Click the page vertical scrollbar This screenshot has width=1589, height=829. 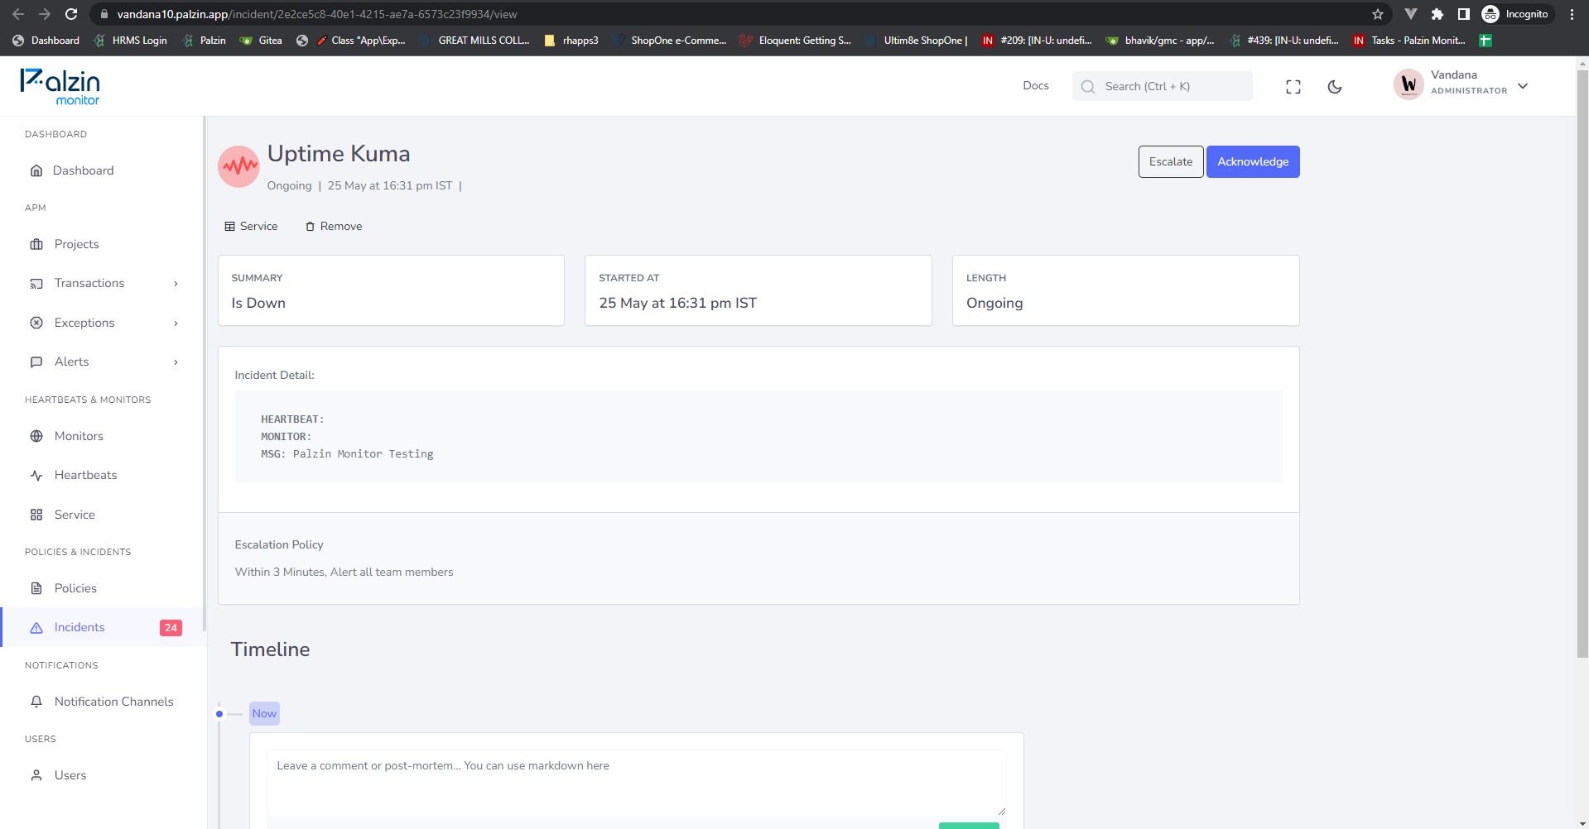(1582, 364)
